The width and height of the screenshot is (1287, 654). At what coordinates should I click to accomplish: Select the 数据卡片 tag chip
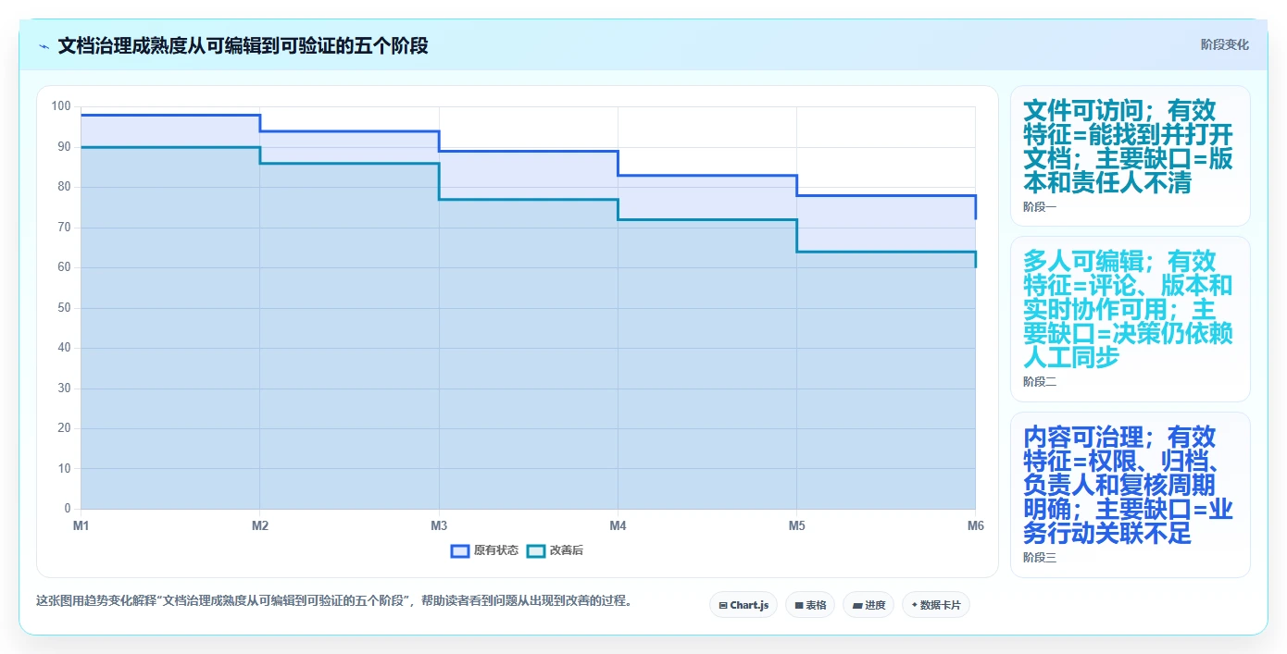tap(936, 605)
